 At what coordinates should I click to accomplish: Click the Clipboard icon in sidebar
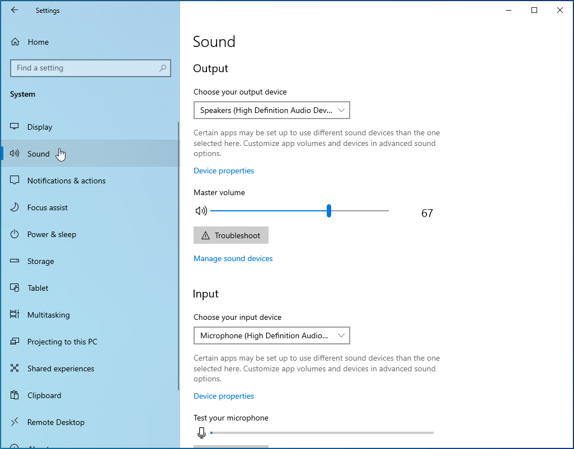pos(15,395)
